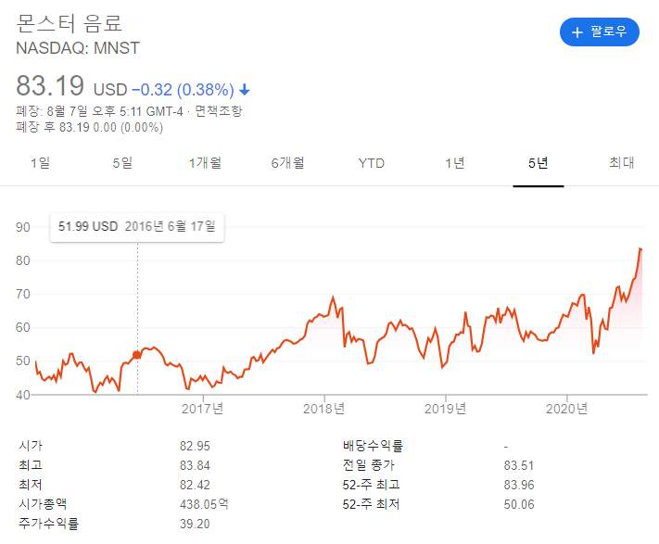
Task: Click the blue down-arrow price change icon
Action: coord(245,90)
